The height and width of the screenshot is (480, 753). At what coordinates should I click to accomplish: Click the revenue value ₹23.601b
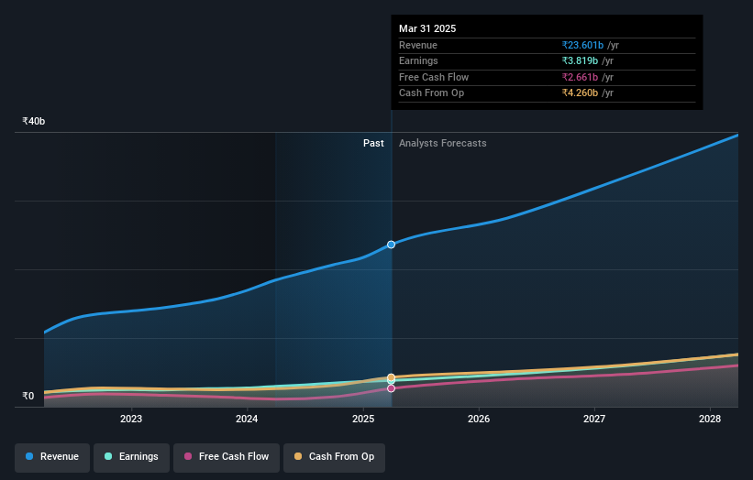click(582, 45)
